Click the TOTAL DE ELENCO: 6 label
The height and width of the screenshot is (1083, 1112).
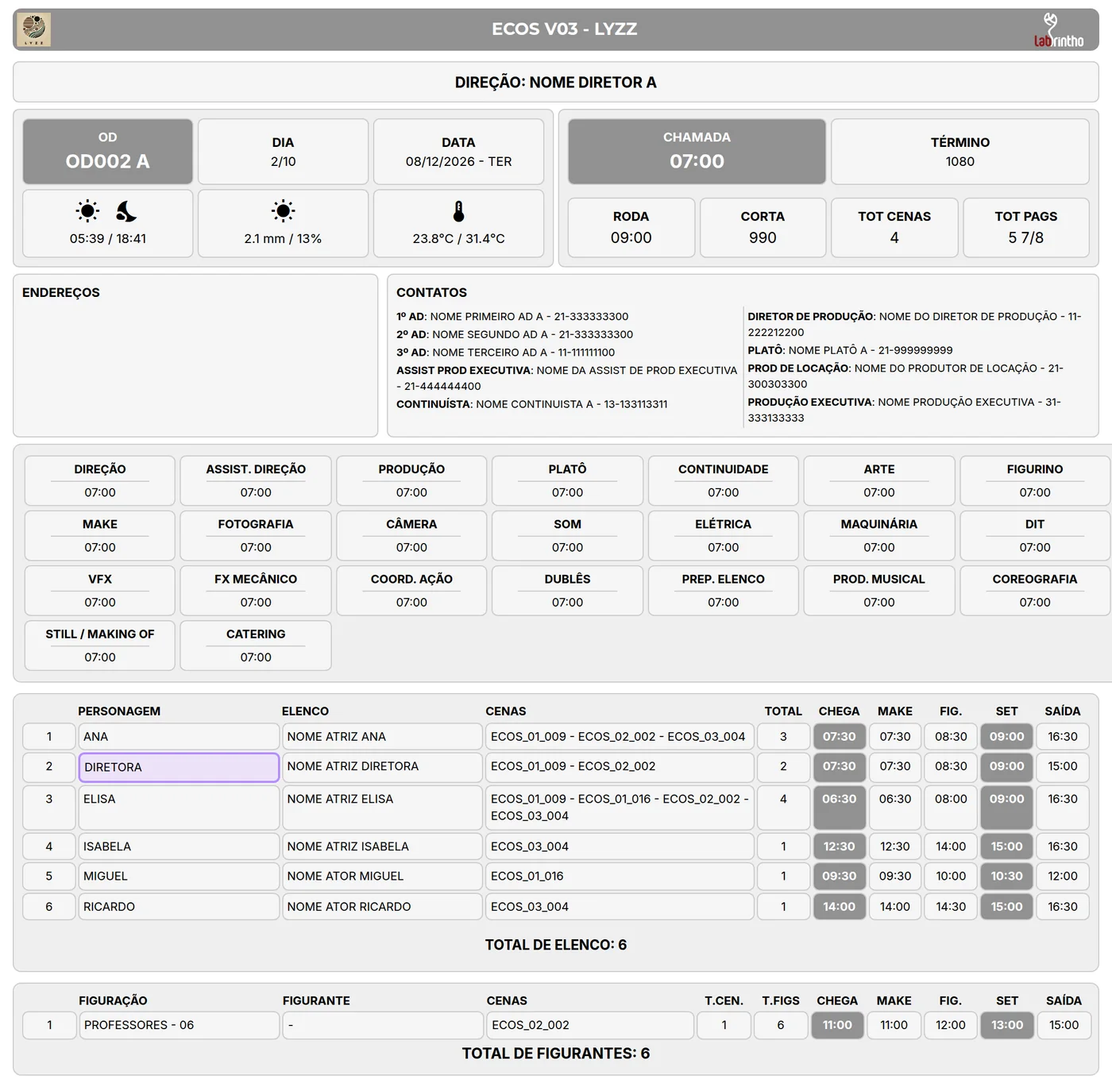click(x=556, y=945)
